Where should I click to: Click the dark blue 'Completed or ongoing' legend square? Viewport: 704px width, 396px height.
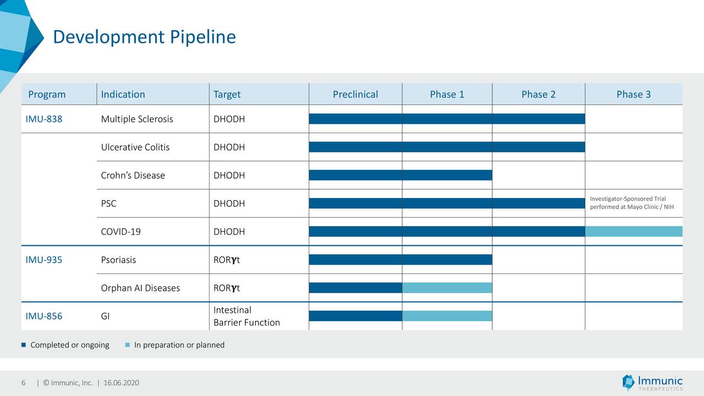pos(23,345)
